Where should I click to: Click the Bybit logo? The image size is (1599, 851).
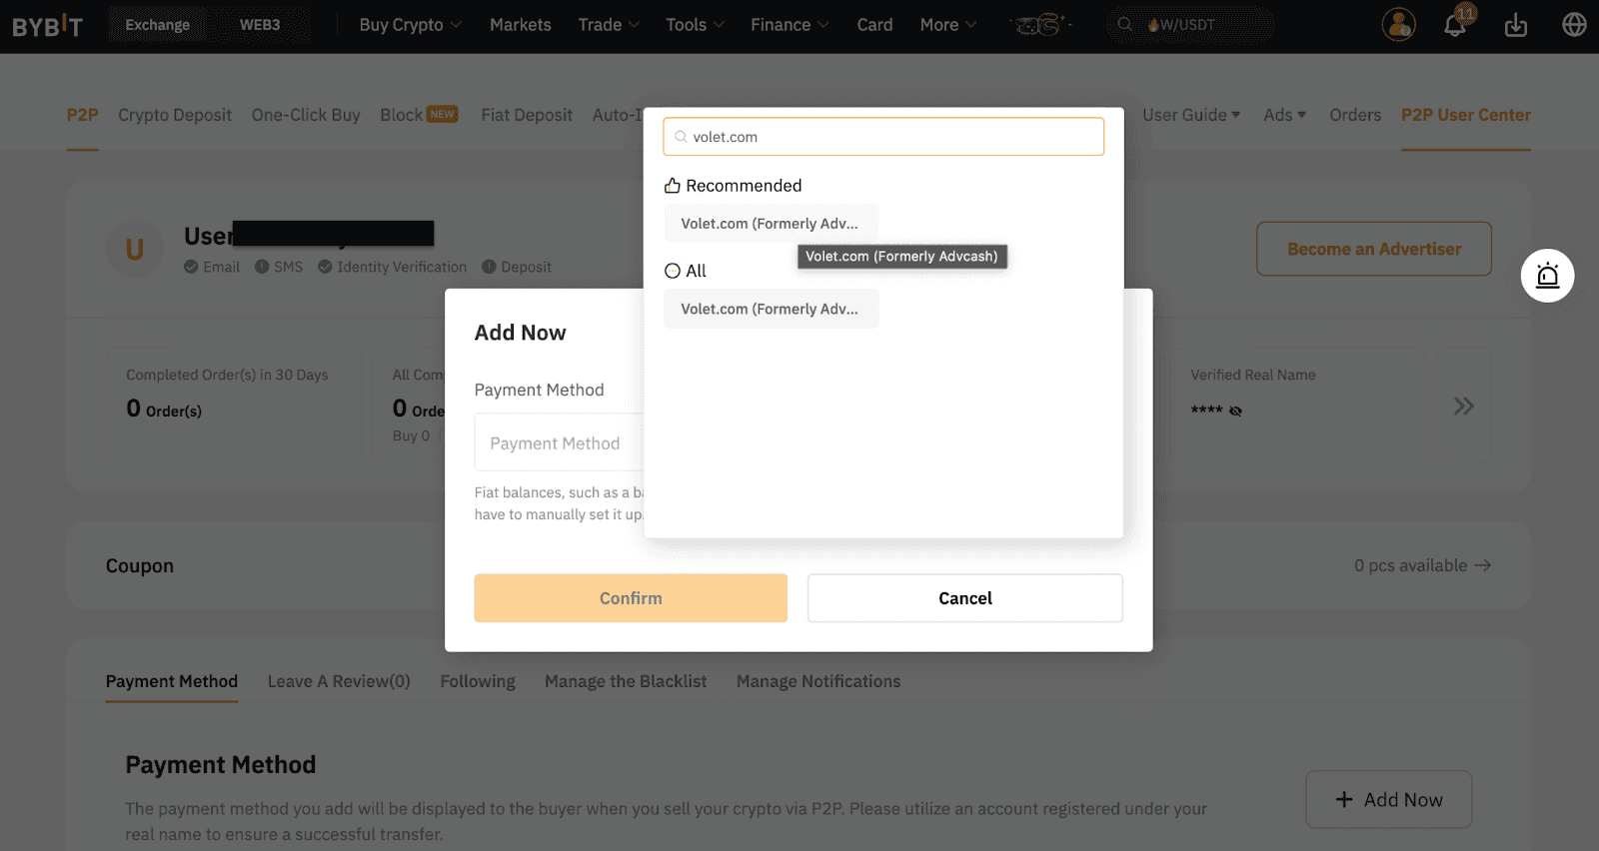[47, 25]
